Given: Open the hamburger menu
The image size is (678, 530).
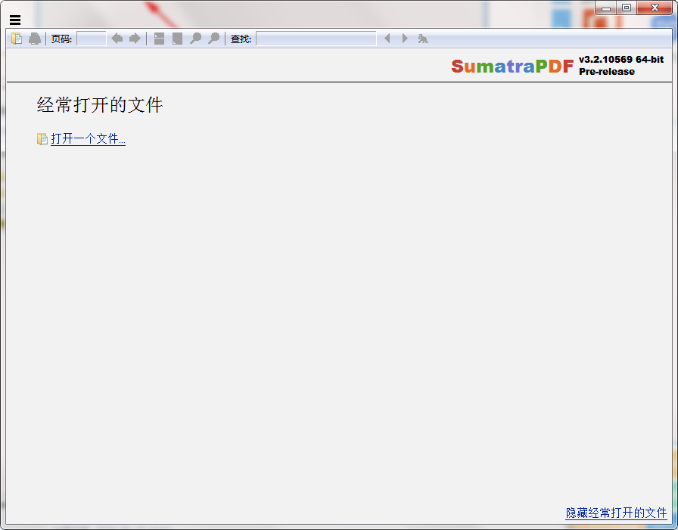Looking at the screenshot, I should (15, 20).
